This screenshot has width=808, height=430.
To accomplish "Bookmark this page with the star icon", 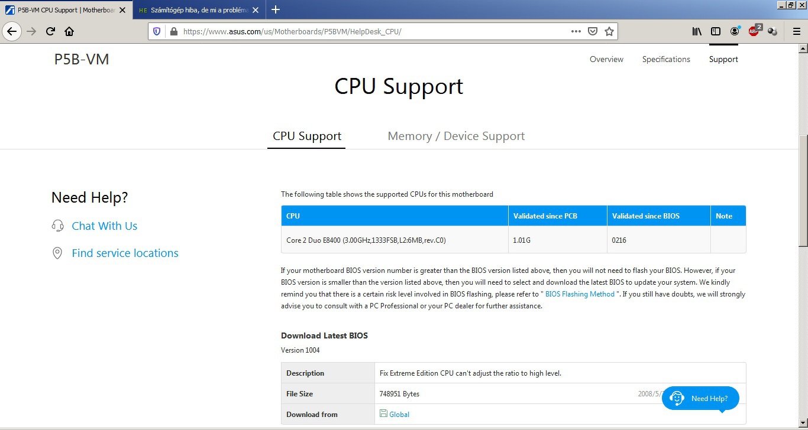I will pos(609,31).
